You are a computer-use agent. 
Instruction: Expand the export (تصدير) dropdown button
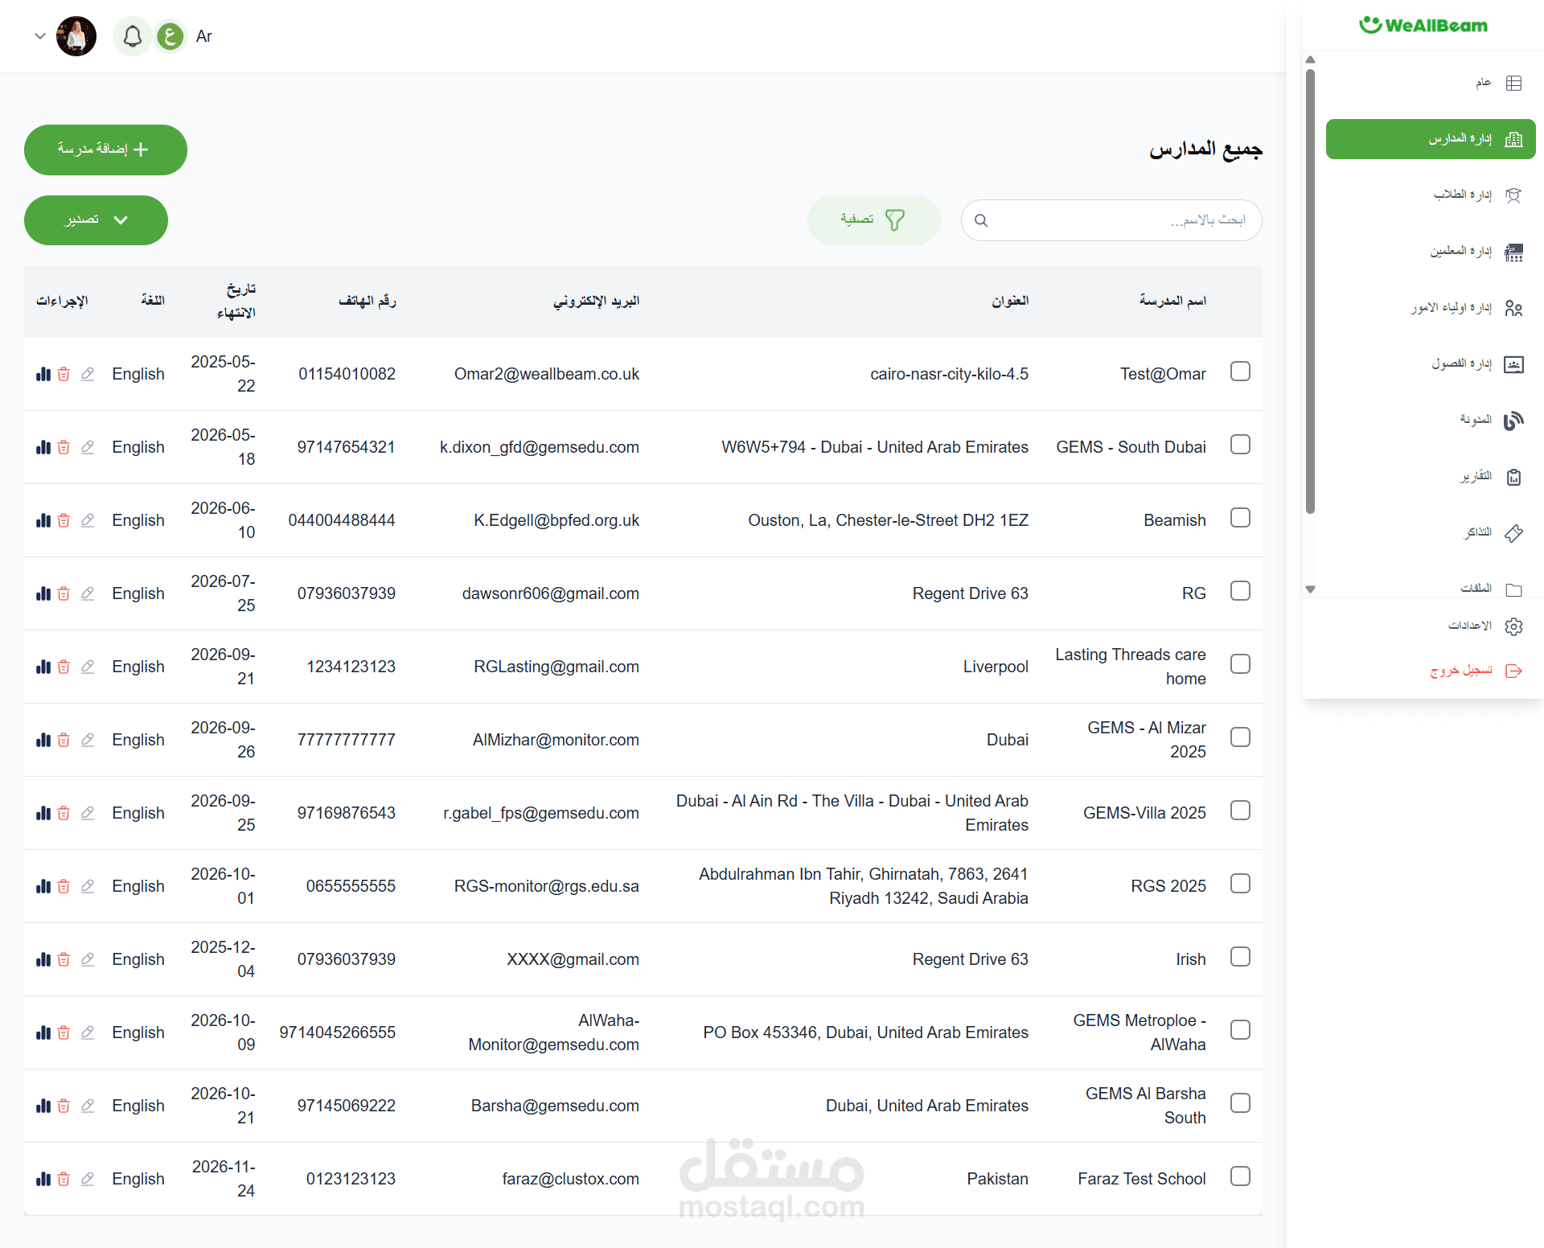[x=96, y=220]
